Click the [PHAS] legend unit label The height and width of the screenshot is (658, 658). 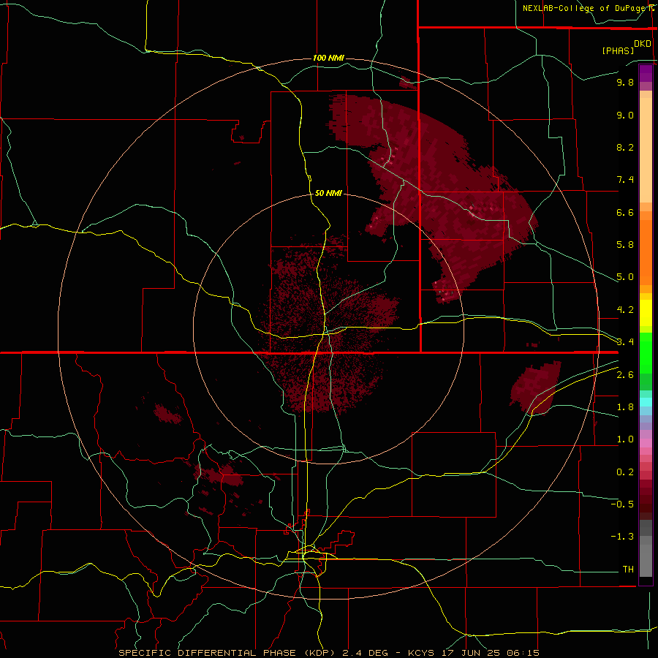[618, 50]
